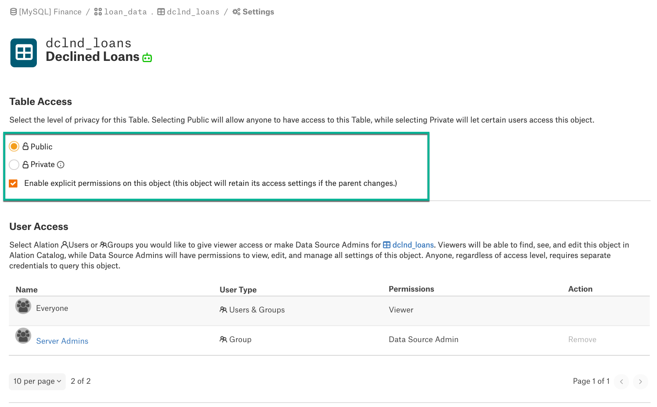Click the 2 of 2 count text
The image size is (657, 407).
tap(81, 381)
